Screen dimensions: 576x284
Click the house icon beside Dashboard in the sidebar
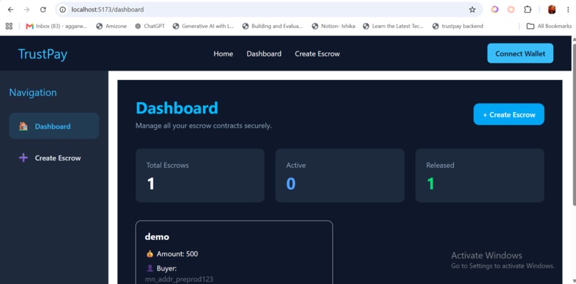coord(23,126)
